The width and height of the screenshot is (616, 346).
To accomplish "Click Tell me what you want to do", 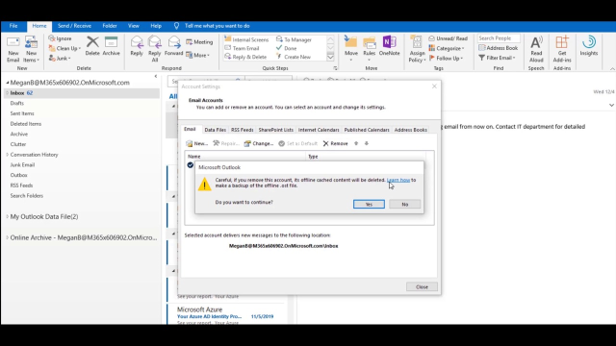I will point(217,26).
